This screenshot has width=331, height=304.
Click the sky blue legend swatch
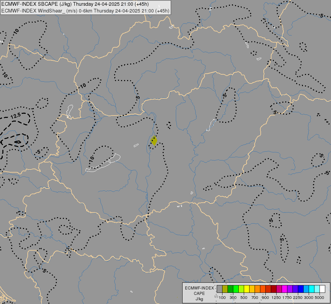click(x=306, y=289)
